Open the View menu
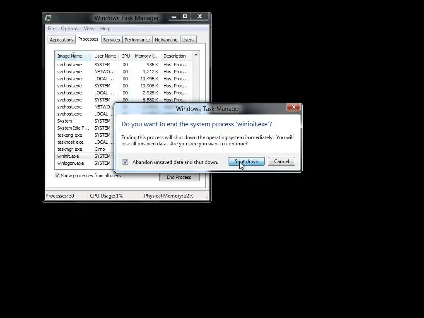424x318 pixels. [89, 29]
